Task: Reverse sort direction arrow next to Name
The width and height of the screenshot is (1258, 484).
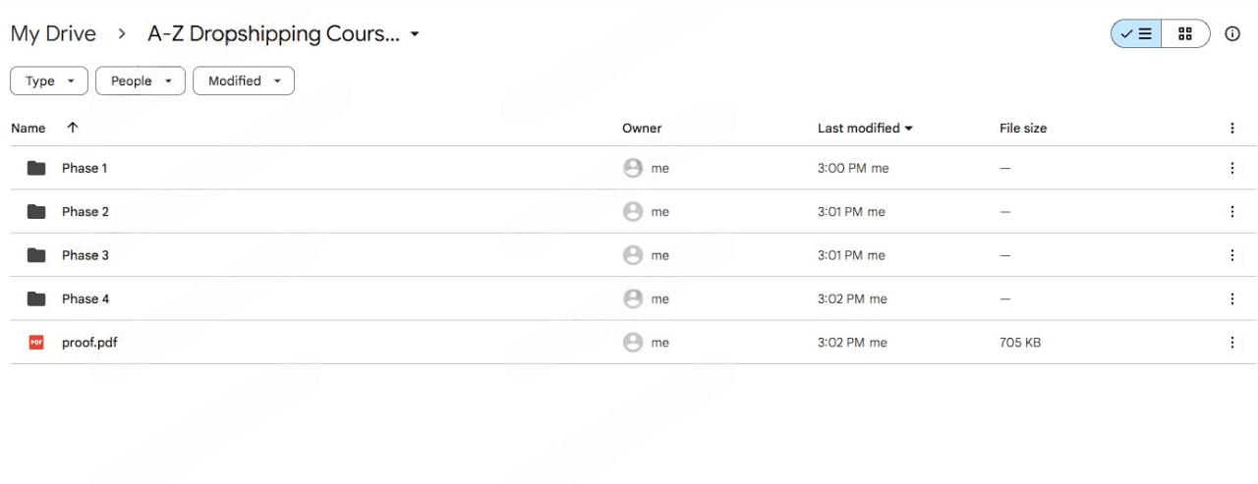Action: pos(73,128)
